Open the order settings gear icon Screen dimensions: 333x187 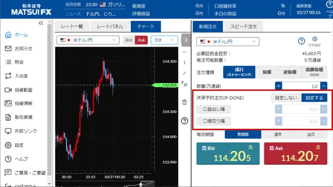314,40
